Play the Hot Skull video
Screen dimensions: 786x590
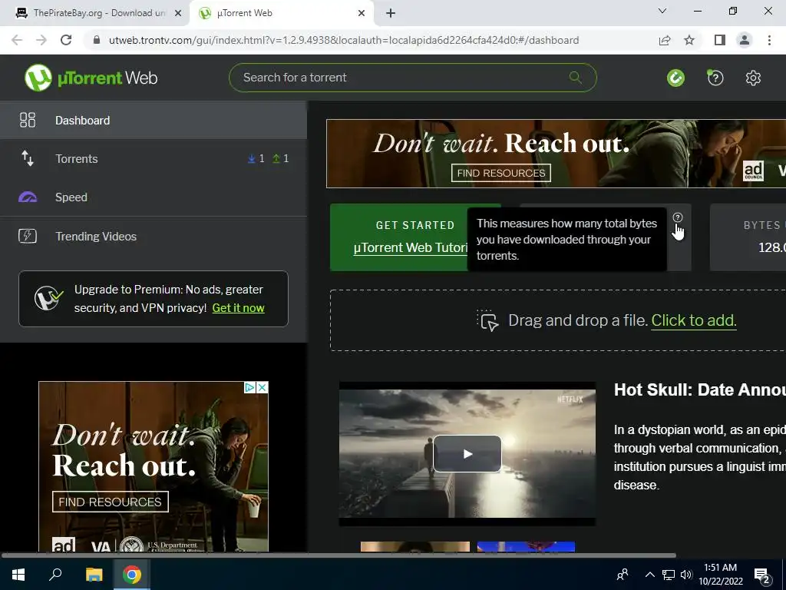point(467,453)
